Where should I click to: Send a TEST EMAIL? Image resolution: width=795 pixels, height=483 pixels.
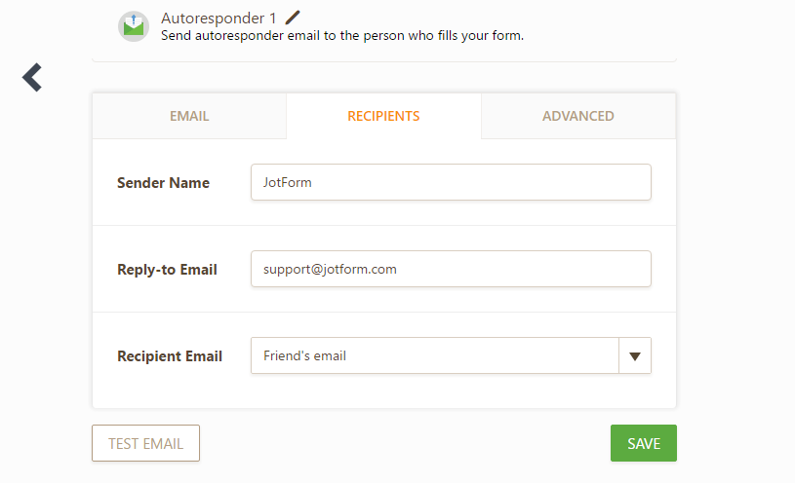tap(145, 443)
